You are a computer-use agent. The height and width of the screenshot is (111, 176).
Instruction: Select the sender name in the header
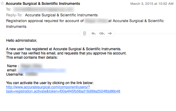tap(43, 4)
